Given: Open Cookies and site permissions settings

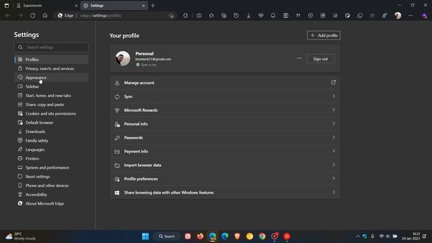Looking at the screenshot, I should [51, 113].
